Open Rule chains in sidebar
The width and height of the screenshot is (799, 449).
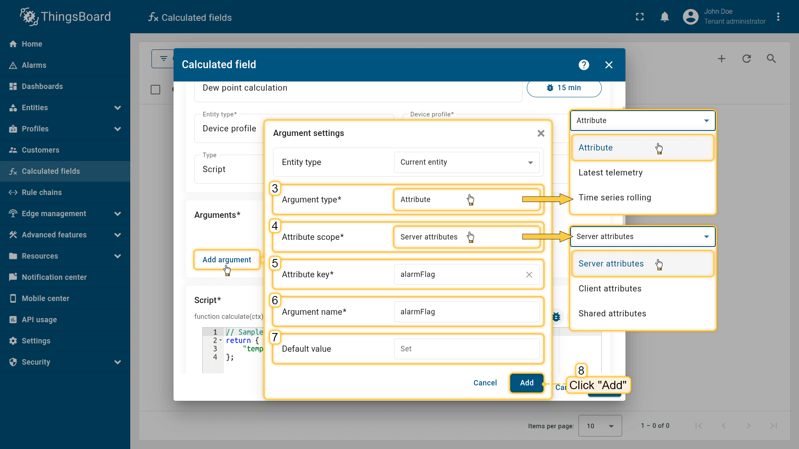pos(42,192)
